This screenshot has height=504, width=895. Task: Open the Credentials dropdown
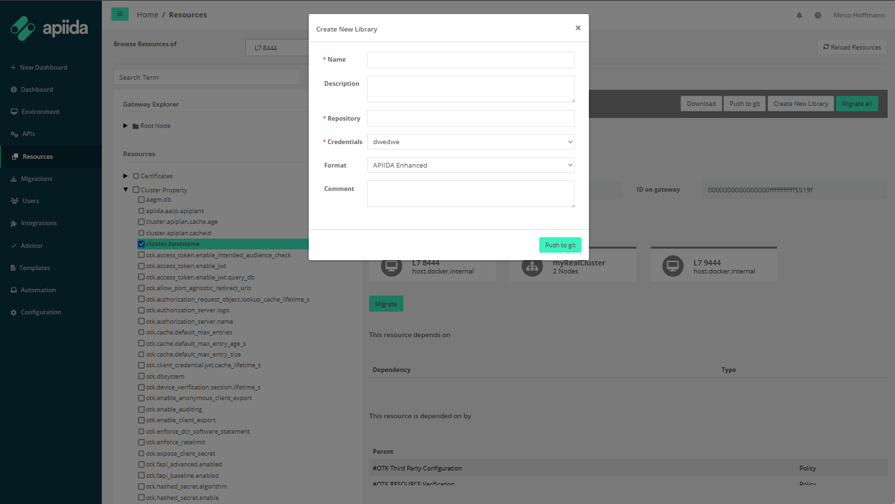(x=470, y=142)
